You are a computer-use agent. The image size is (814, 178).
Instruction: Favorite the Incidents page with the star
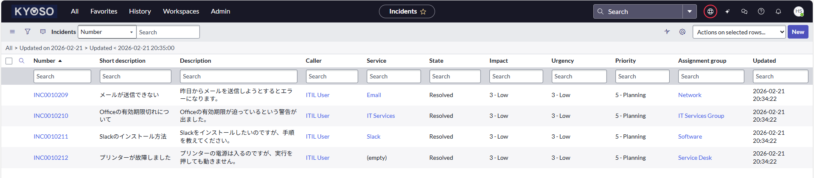tap(423, 12)
